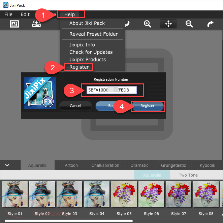Click the Registration Number input field
The width and height of the screenshot is (223, 223).
point(112,90)
